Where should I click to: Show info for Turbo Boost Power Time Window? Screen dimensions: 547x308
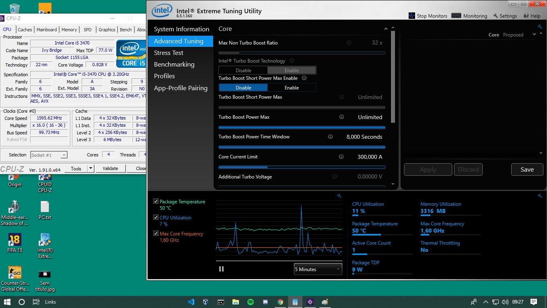[x=330, y=137]
